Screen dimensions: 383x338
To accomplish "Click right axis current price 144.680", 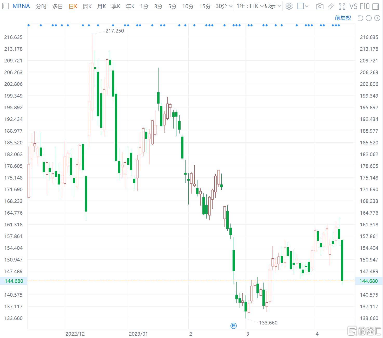I will (369, 281).
